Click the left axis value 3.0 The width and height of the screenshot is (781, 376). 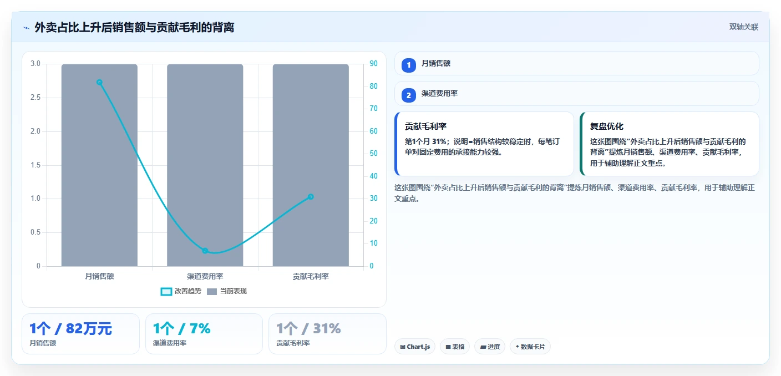click(x=35, y=64)
